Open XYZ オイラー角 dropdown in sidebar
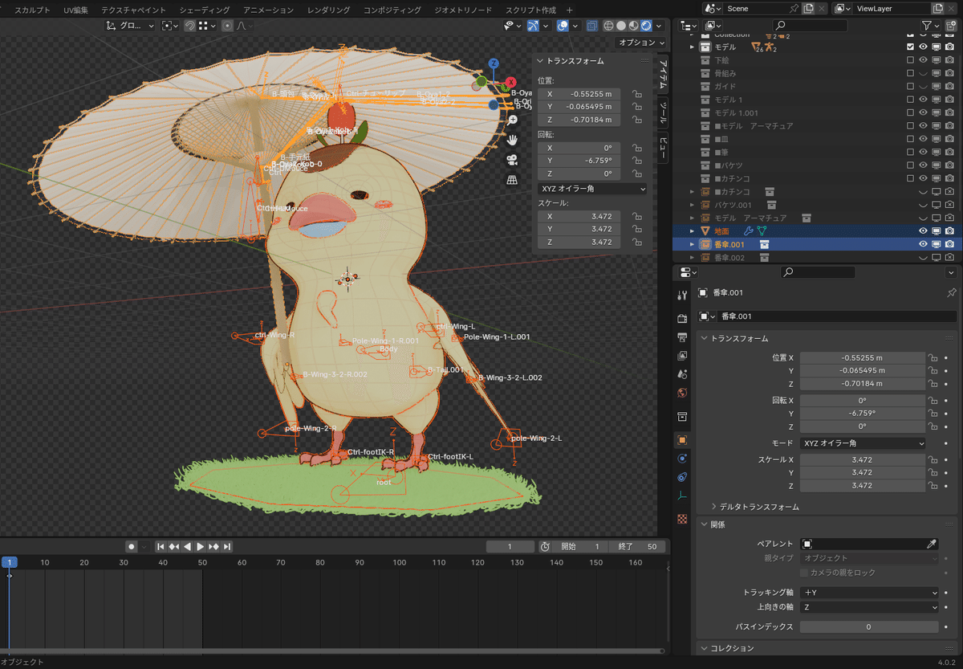Image resolution: width=963 pixels, height=669 pixels. pyautogui.click(x=592, y=189)
